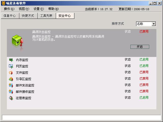Expand the 排序方式 dropdown arrow

(154, 24)
